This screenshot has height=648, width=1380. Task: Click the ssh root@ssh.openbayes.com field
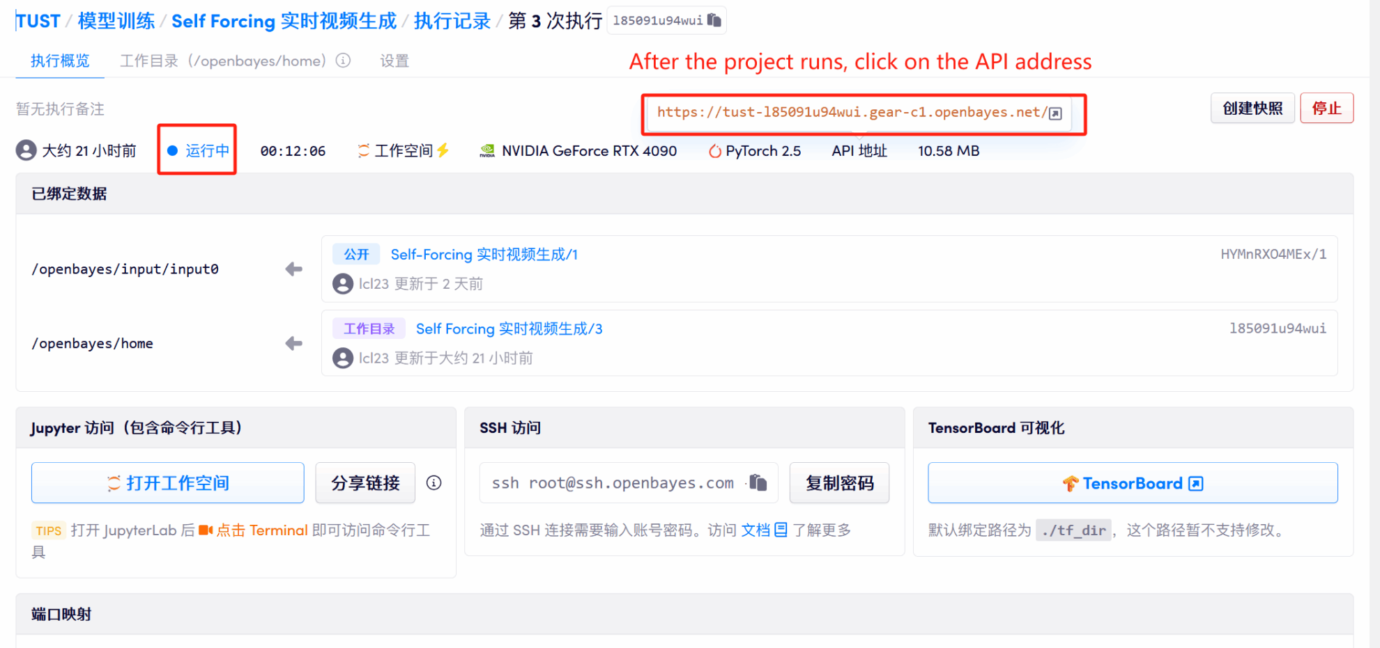[613, 483]
